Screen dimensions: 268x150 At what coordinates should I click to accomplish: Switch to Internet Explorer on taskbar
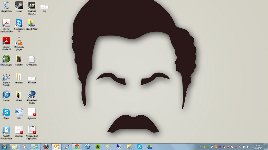coord(36,147)
